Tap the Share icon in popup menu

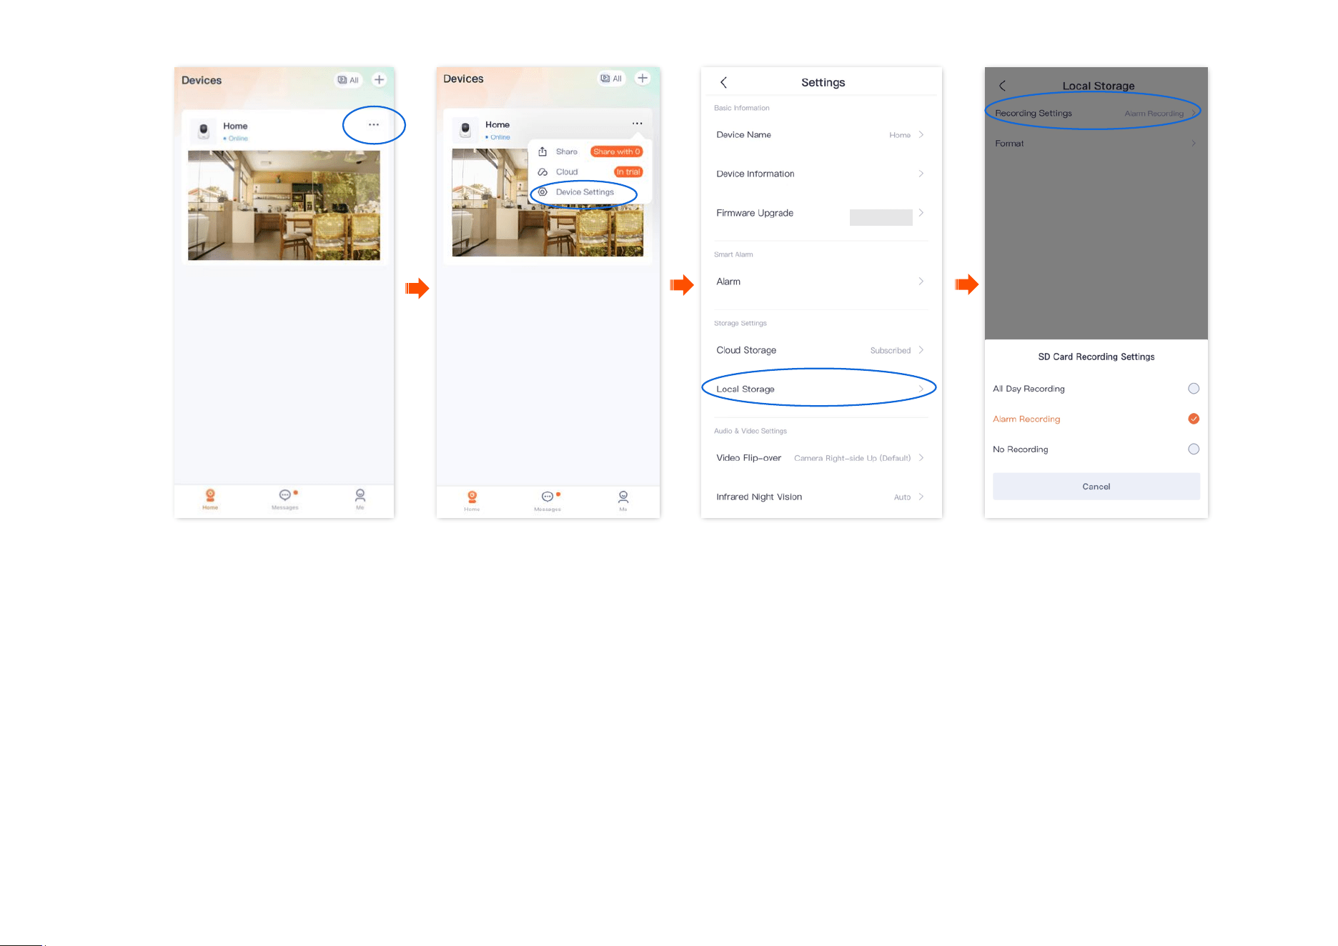tap(542, 151)
